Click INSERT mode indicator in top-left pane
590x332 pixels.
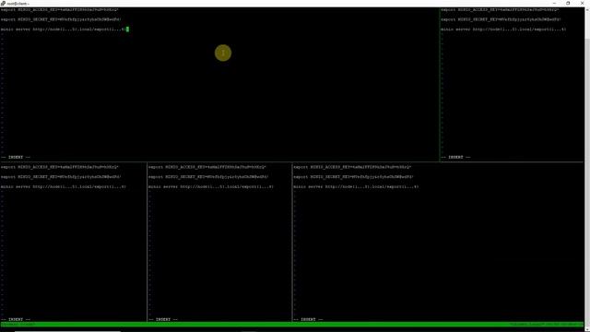click(16, 157)
